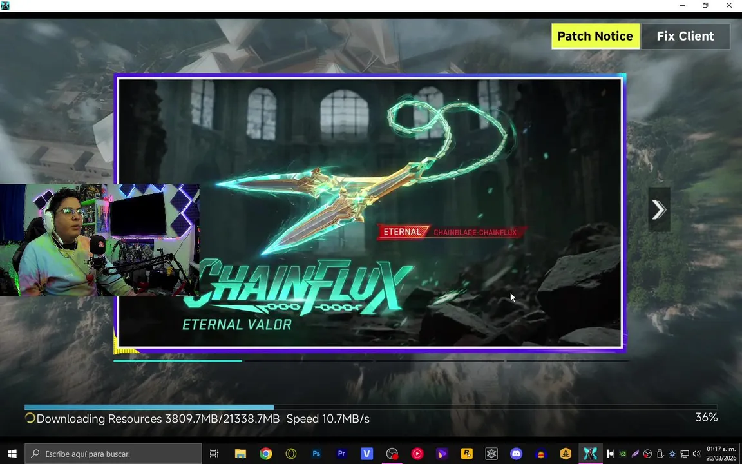The height and width of the screenshot is (464, 742).
Task: Close the launcher window
Action: [x=728, y=5]
